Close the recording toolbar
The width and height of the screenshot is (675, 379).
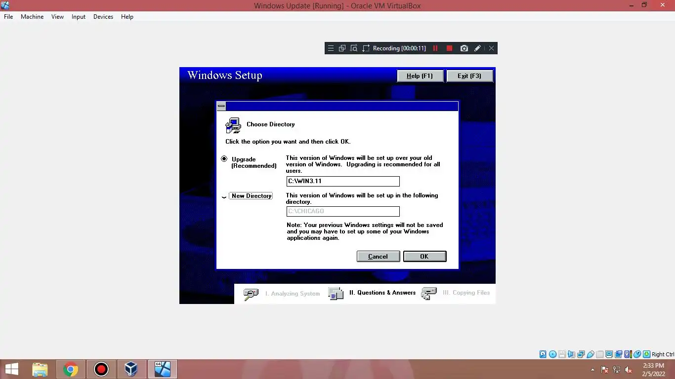491,48
